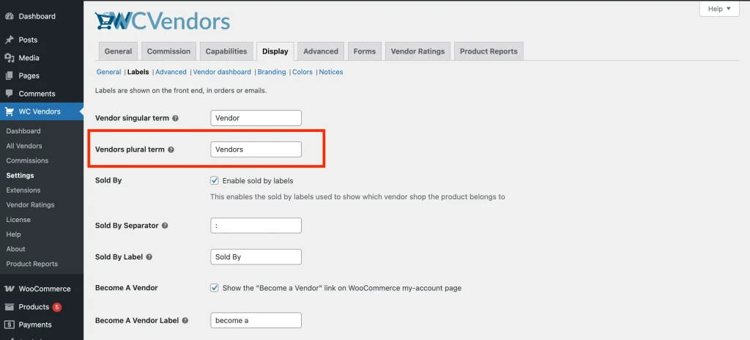The height and width of the screenshot is (340, 750).
Task: Select the Display tab
Action: point(275,51)
